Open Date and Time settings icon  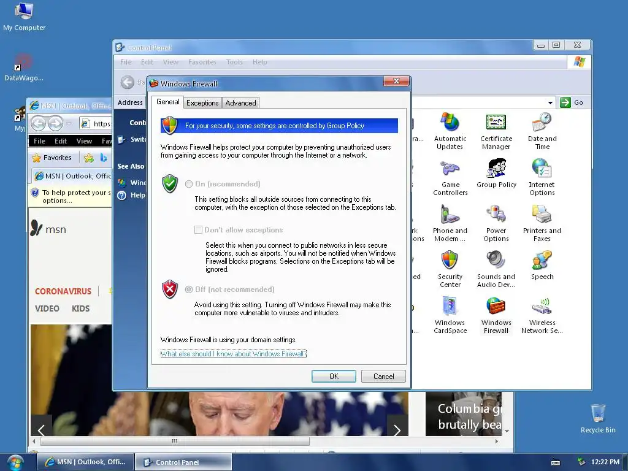coord(542,131)
